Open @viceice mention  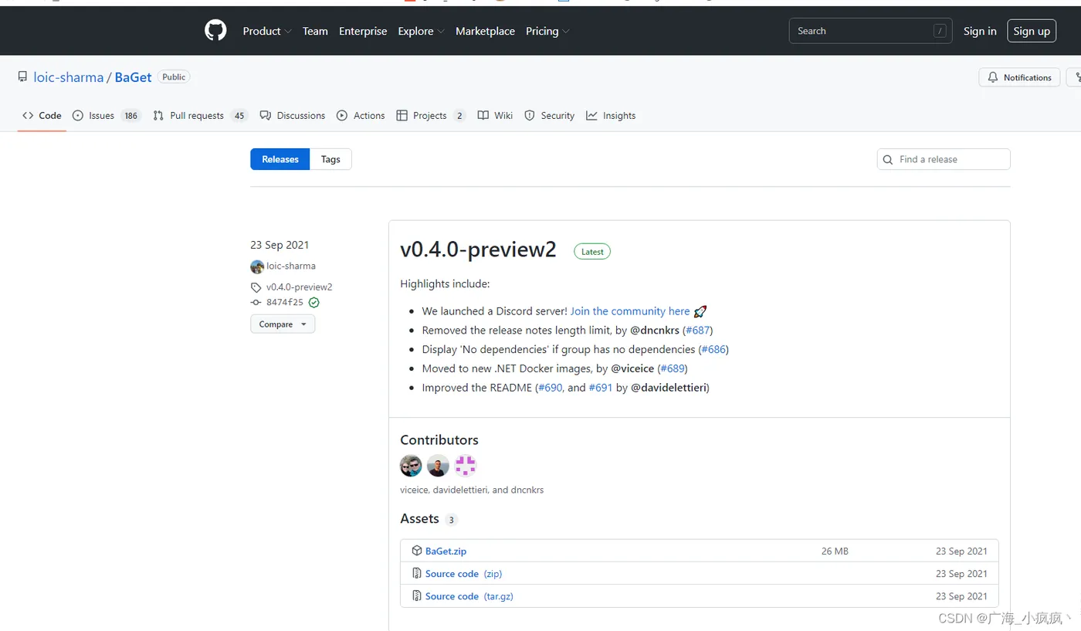pyautogui.click(x=632, y=368)
